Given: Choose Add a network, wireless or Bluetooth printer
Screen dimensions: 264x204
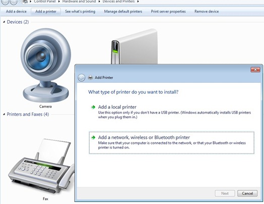Looking at the screenshot, I should point(171,143).
